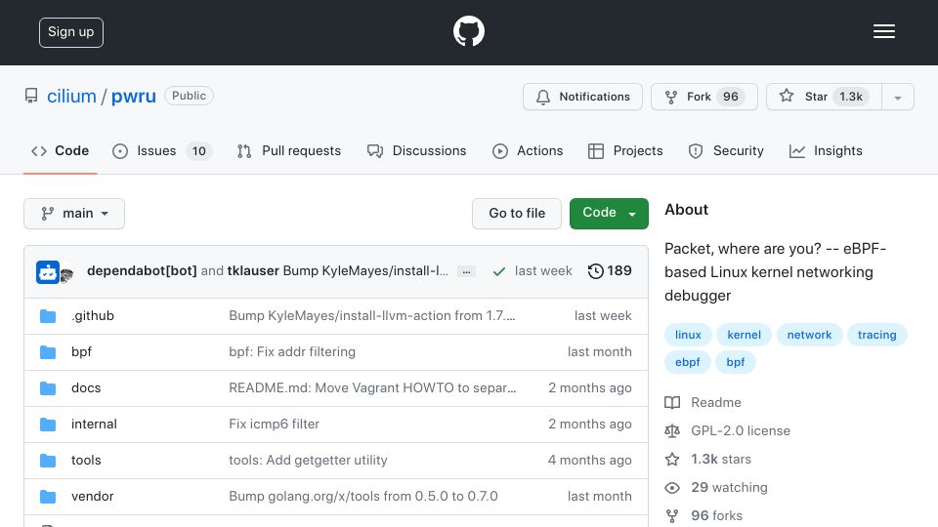Viewport: 938px width, 527px height.
Task: Click '4 months ago' in tools row
Action: coord(590,460)
